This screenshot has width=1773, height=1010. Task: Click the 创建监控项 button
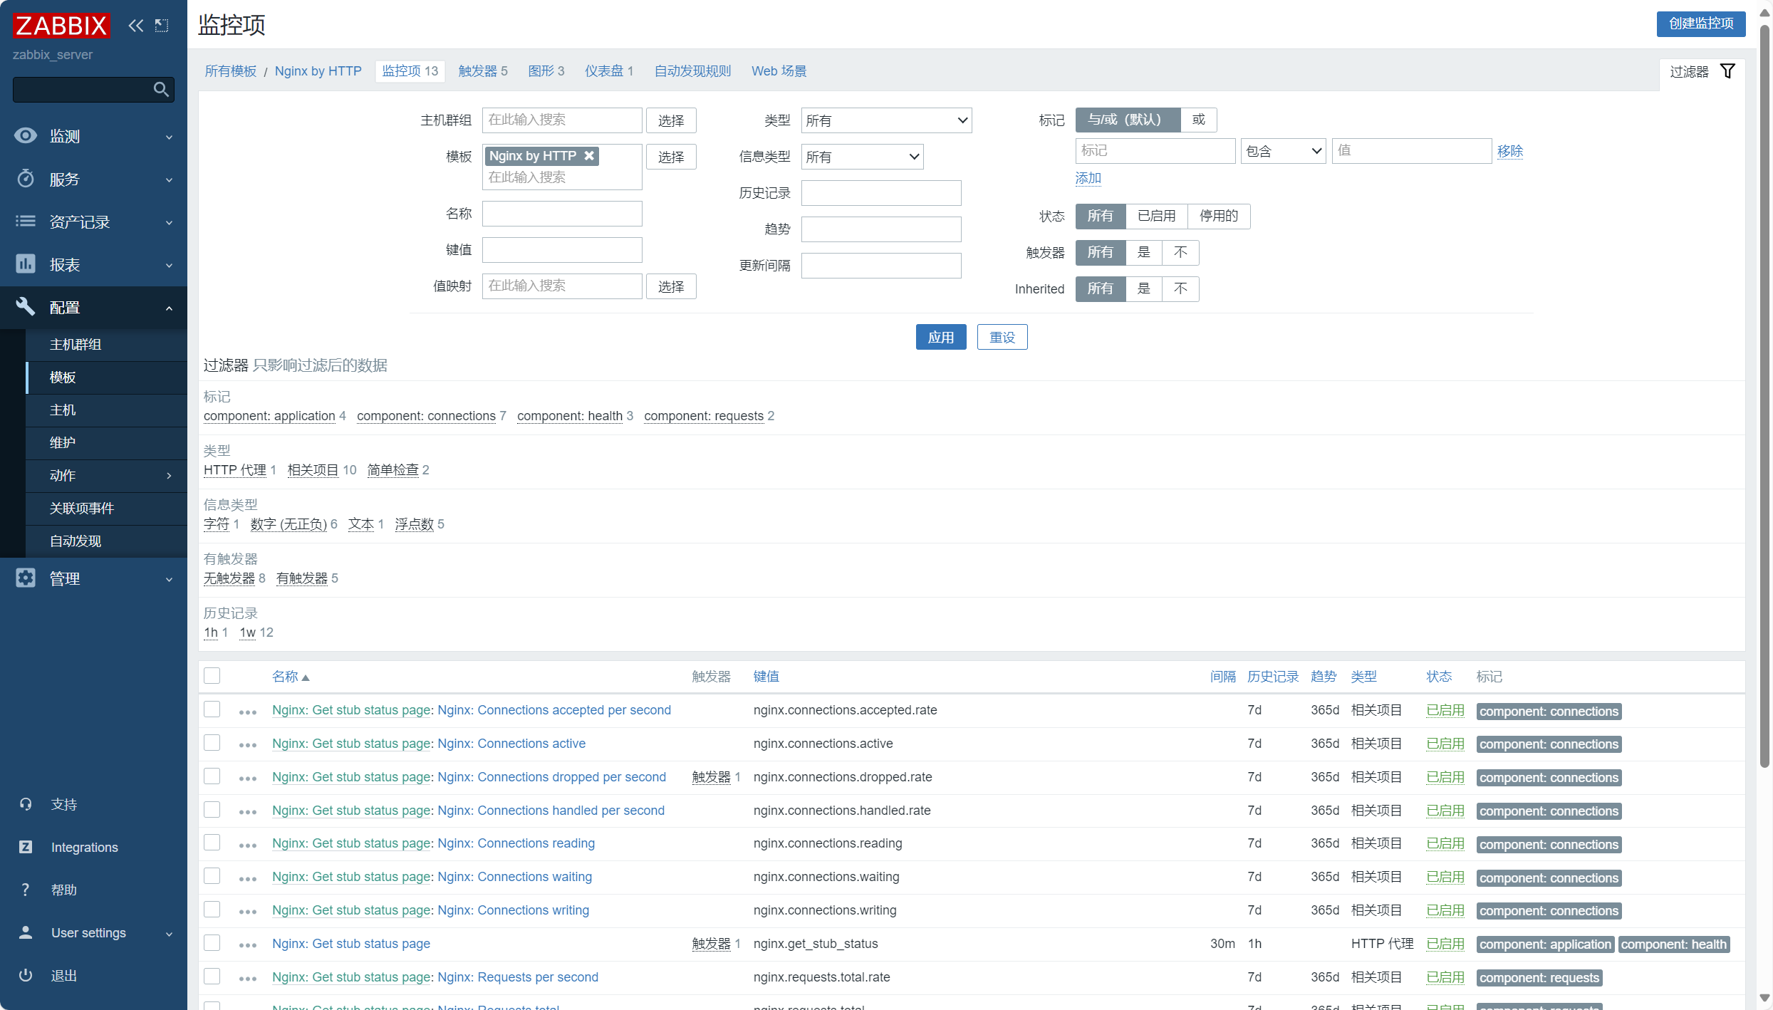coord(1700,24)
